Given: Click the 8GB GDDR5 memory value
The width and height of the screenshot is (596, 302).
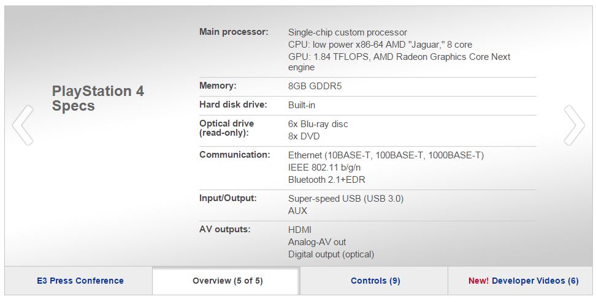Looking at the screenshot, I should pyautogui.click(x=315, y=86).
